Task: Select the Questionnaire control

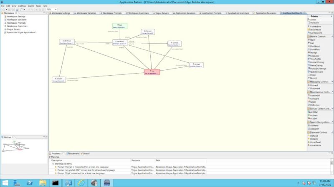Action: click(x=317, y=72)
